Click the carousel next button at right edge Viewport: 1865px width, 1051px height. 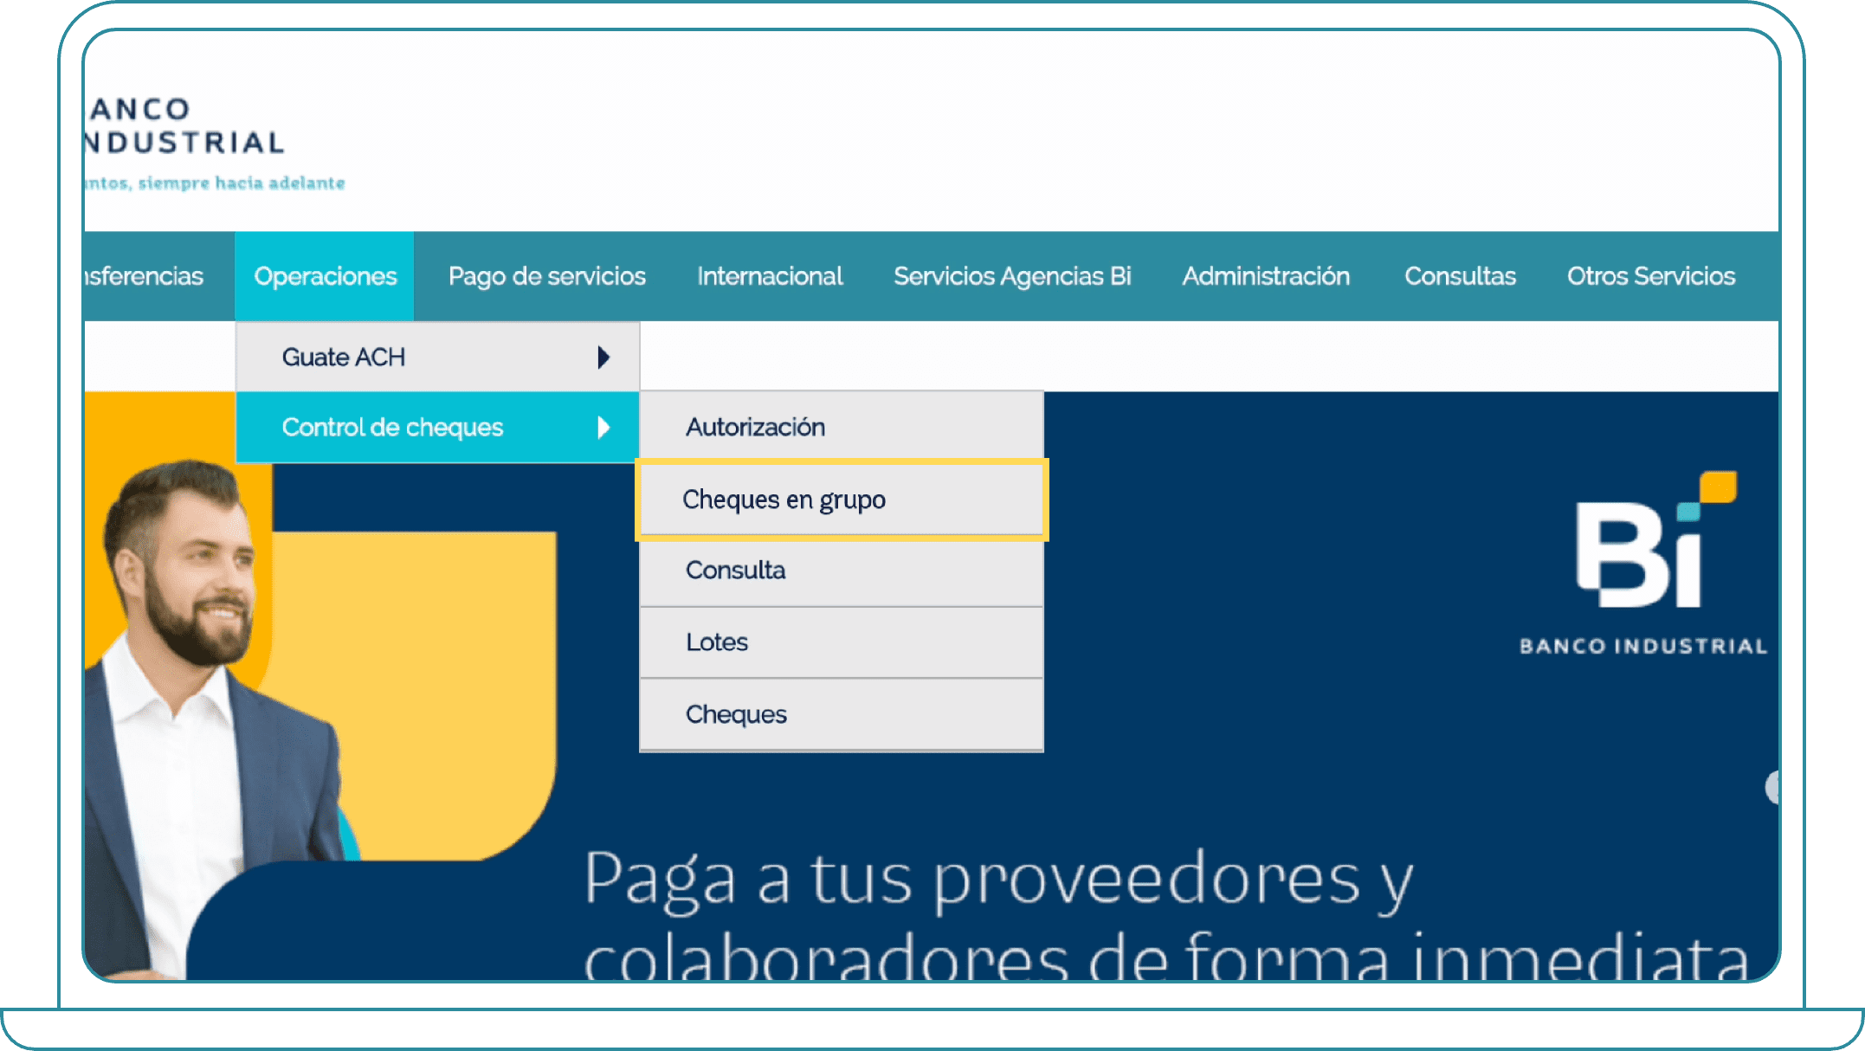1772,787
